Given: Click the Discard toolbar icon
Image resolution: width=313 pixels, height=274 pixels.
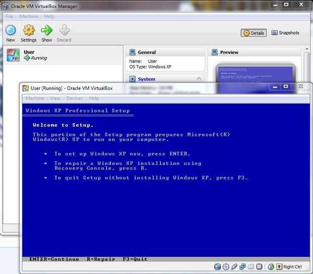Looking at the screenshot, I should pos(64,30).
